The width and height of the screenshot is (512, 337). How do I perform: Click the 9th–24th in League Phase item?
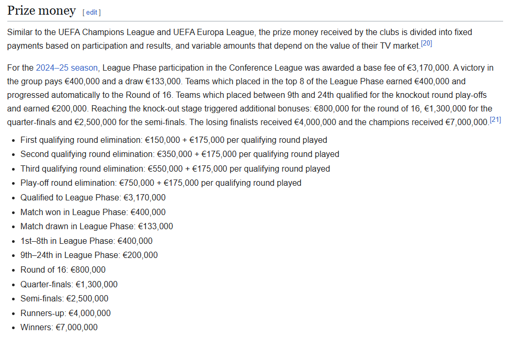89,255
